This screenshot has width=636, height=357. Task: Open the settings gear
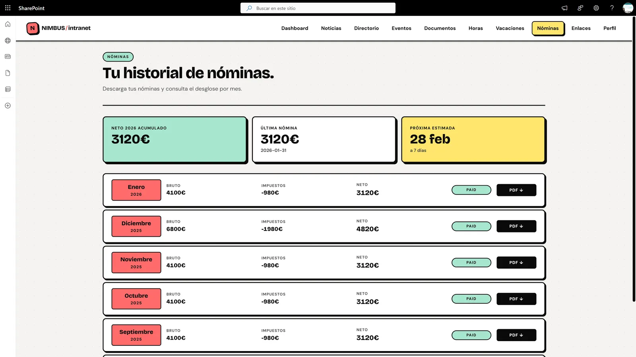pyautogui.click(x=596, y=8)
